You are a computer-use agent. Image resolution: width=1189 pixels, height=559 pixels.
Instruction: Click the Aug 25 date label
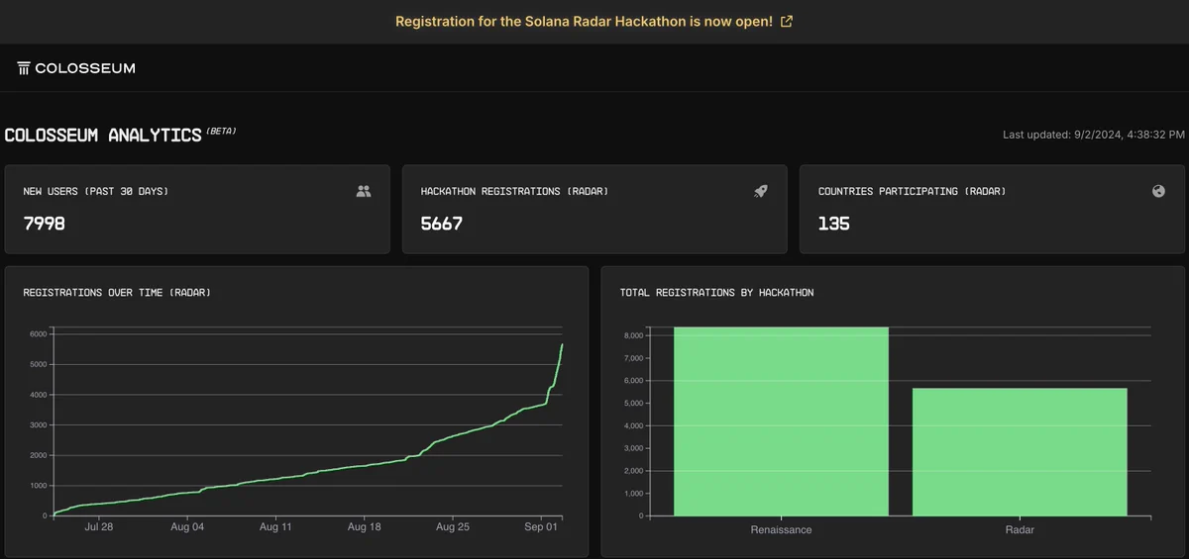(453, 527)
